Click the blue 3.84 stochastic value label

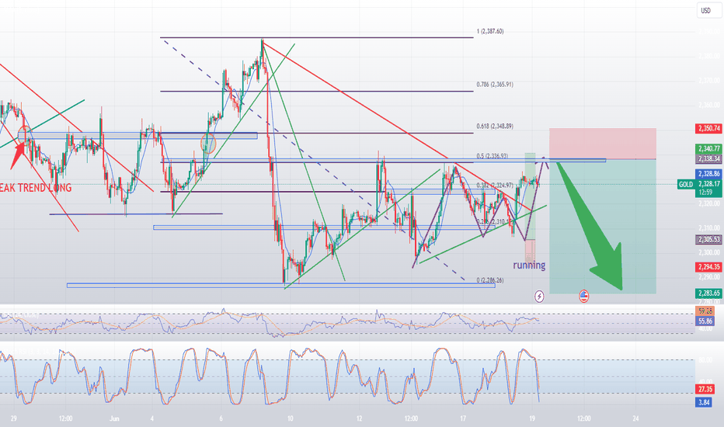click(703, 402)
